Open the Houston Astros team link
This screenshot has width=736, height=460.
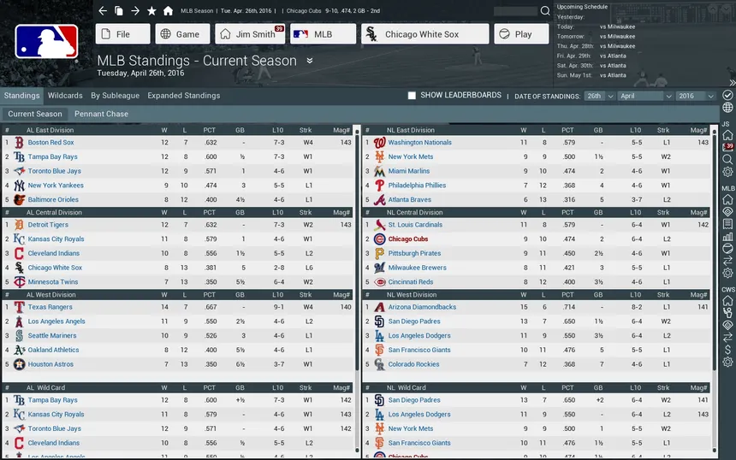click(50, 364)
